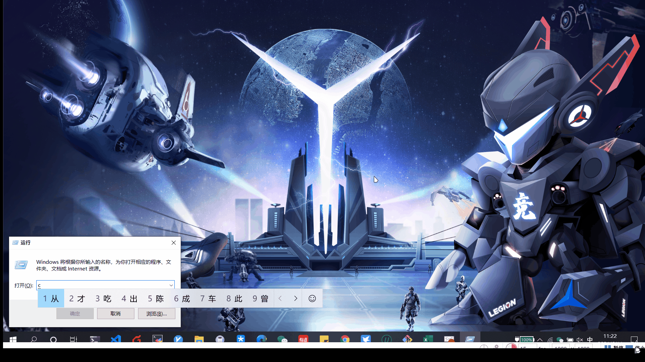Expand the Open field dropdown arrow

(x=171, y=285)
